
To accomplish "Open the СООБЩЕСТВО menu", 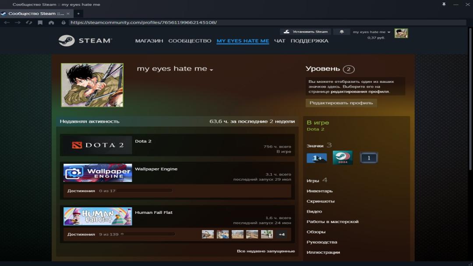I will 190,41.
